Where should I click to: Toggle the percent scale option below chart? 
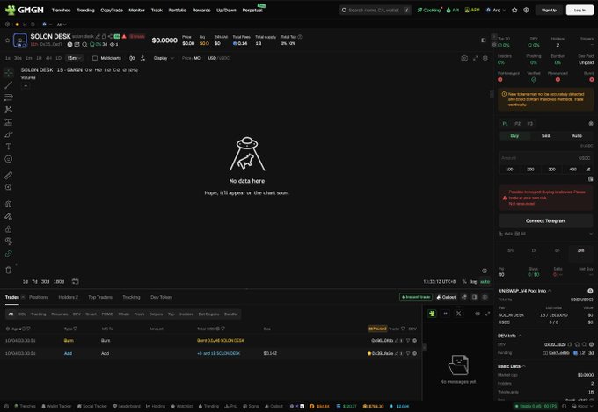coord(464,282)
